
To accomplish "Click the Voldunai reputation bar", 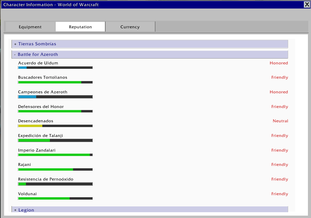I will coord(55,199).
